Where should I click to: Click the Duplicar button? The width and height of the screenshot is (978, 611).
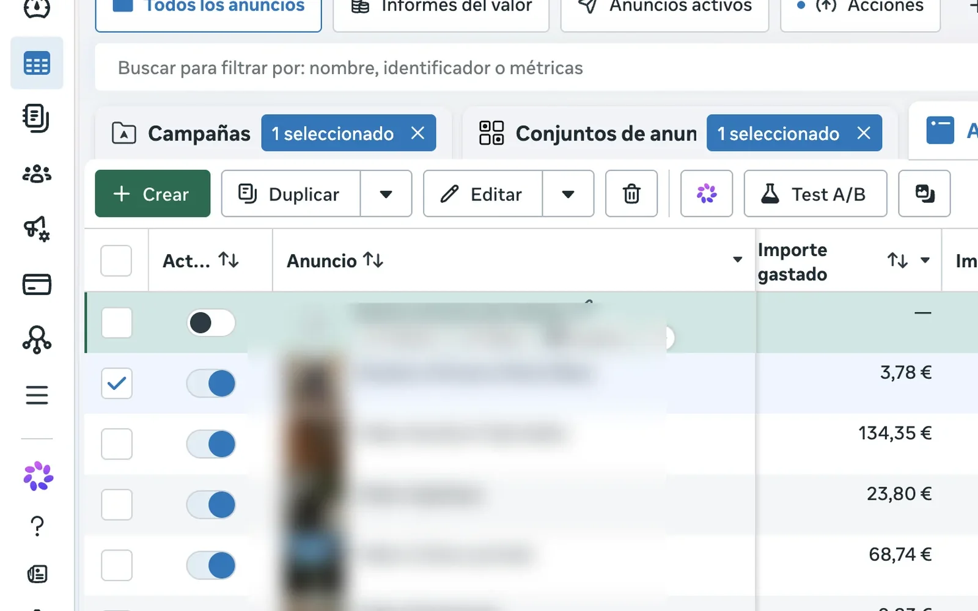tap(290, 194)
